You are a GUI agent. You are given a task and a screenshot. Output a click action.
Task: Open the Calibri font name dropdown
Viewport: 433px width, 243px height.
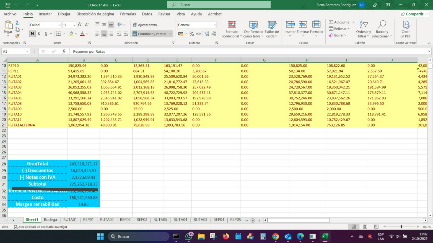(60, 25)
